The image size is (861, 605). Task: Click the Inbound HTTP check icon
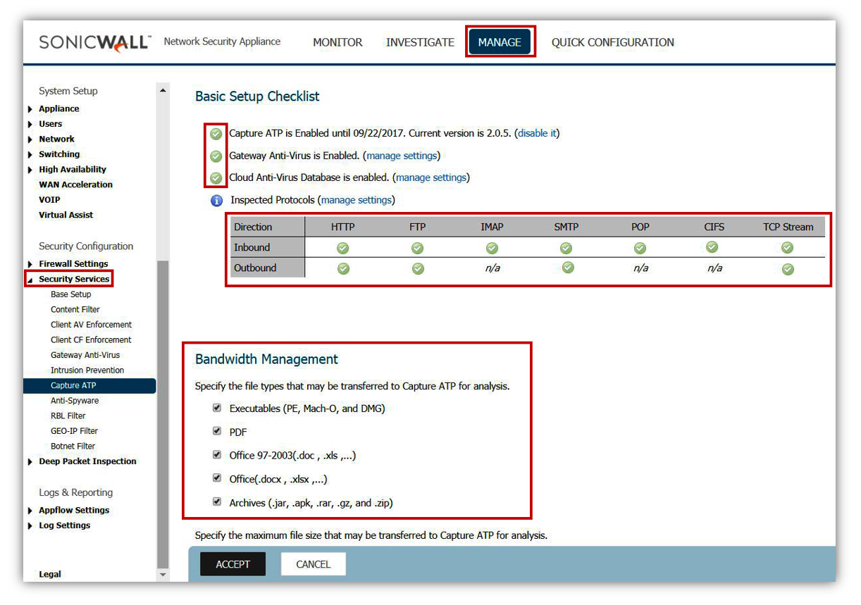tap(343, 248)
